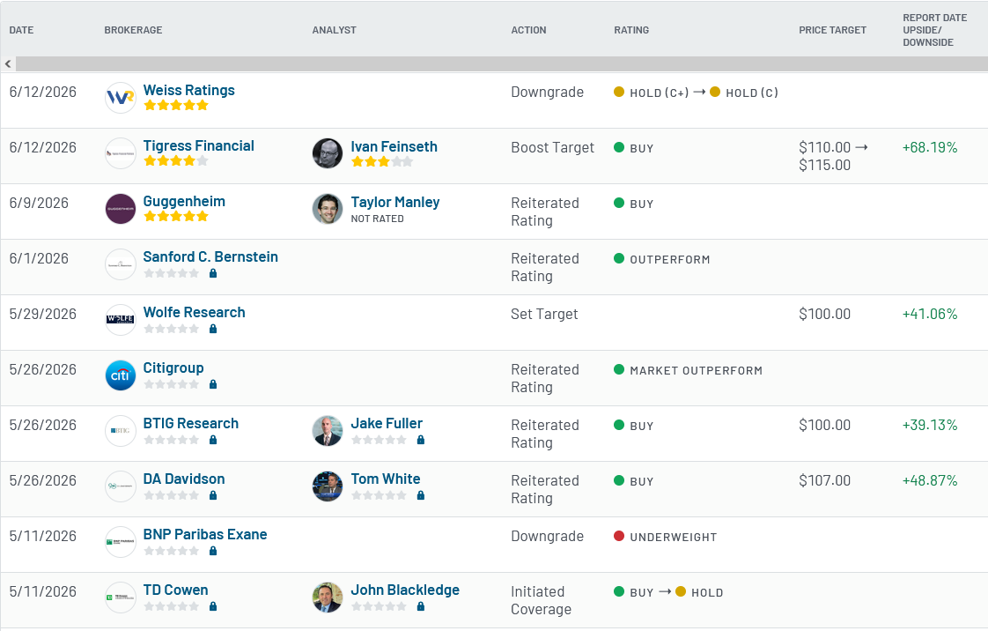Click the Tigress Financial logo icon
This screenshot has width=988, height=631.
(121, 153)
